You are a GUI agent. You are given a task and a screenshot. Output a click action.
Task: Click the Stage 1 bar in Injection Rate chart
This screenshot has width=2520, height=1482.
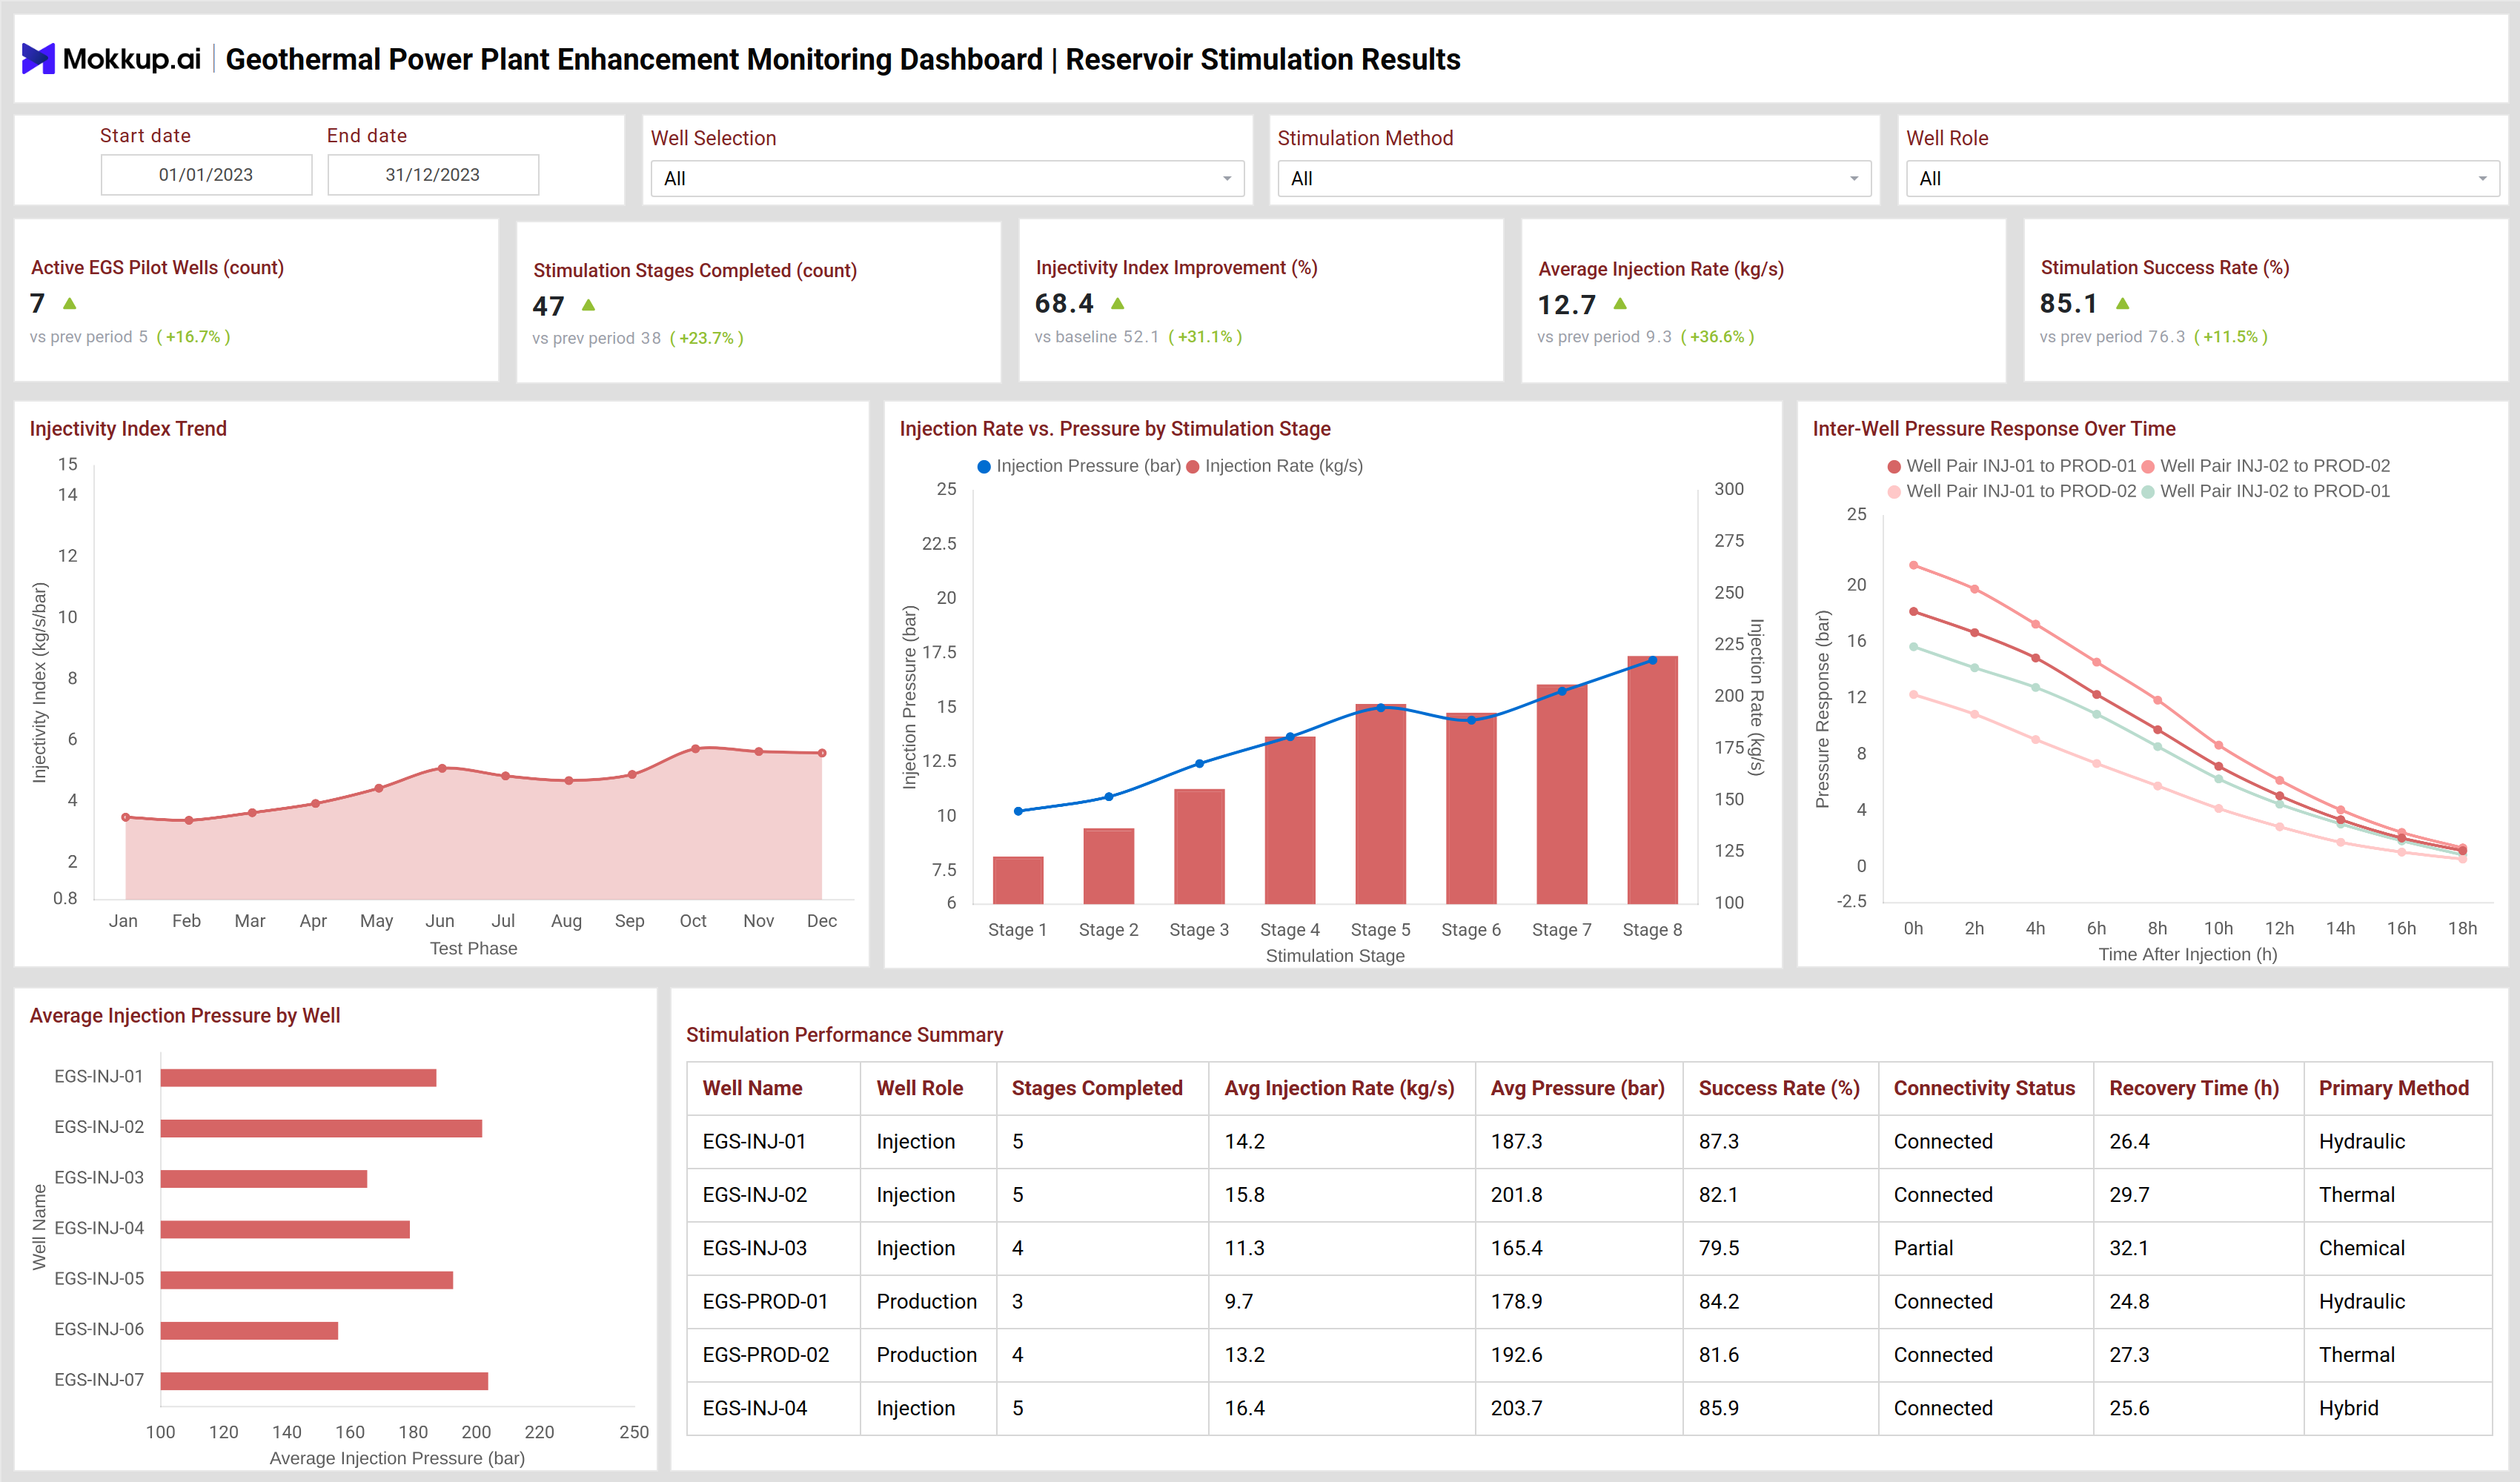point(1018,880)
